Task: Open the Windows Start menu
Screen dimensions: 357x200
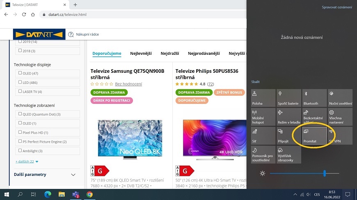Action: pos(7,195)
